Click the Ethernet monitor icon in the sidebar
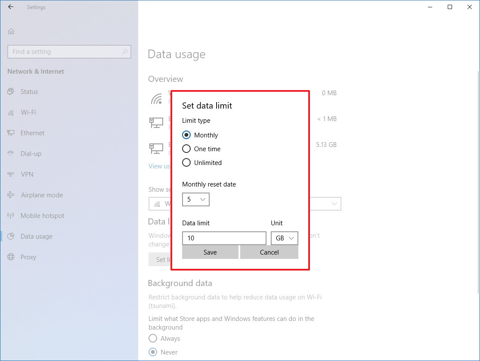480x361 pixels. tap(11, 133)
